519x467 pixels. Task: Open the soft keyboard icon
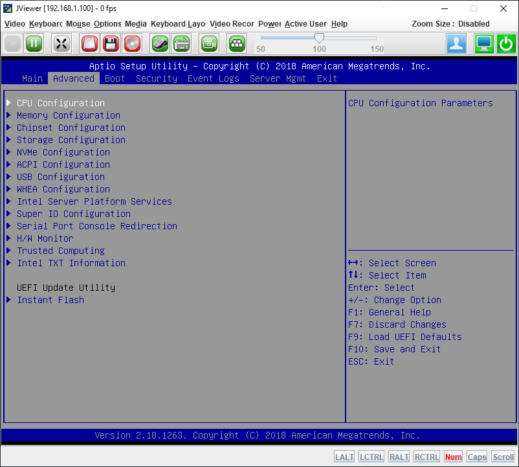point(182,43)
